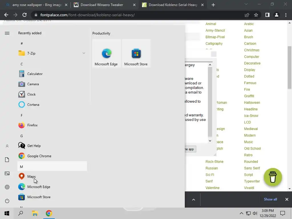This screenshot has height=219, width=292.
Task: Open Documents from the Start sidebar
Action: pyautogui.click(x=7, y=160)
